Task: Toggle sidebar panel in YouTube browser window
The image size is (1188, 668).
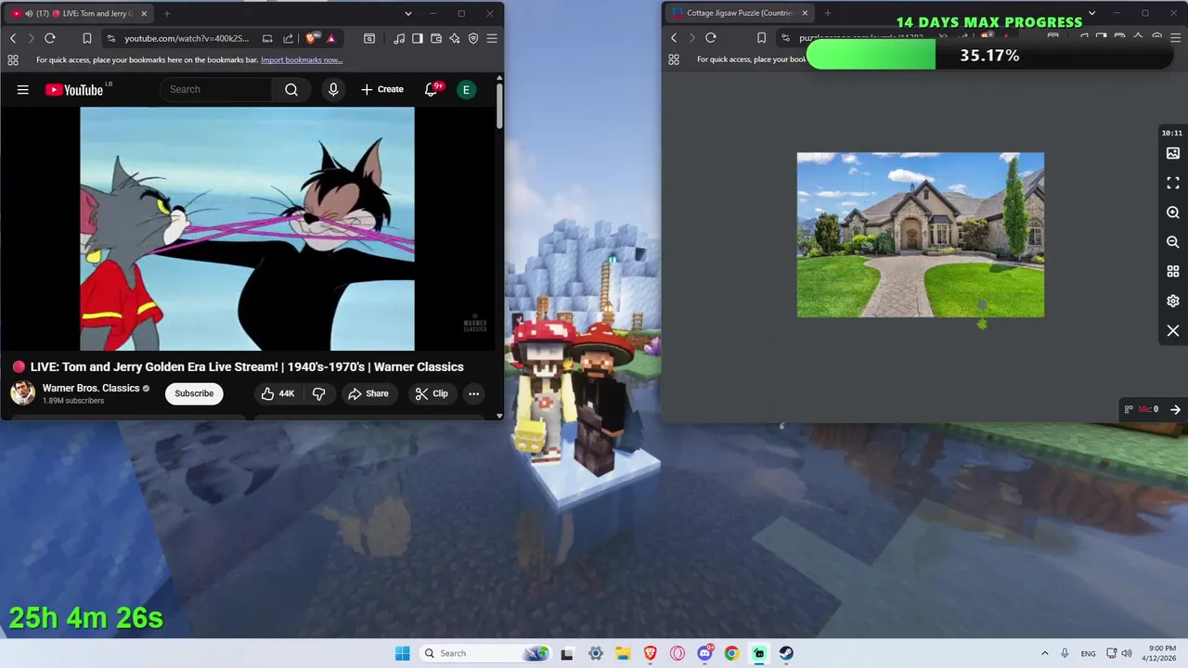Action: pos(418,38)
